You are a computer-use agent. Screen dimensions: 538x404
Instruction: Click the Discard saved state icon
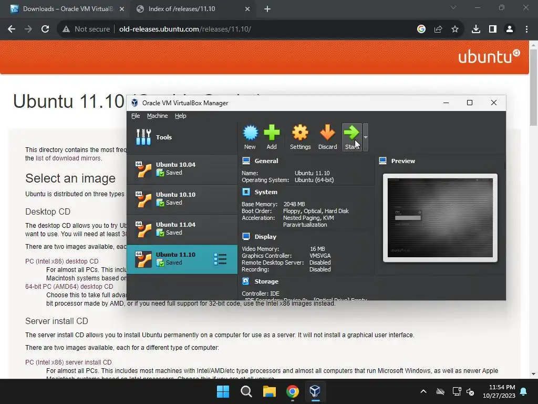tap(327, 137)
